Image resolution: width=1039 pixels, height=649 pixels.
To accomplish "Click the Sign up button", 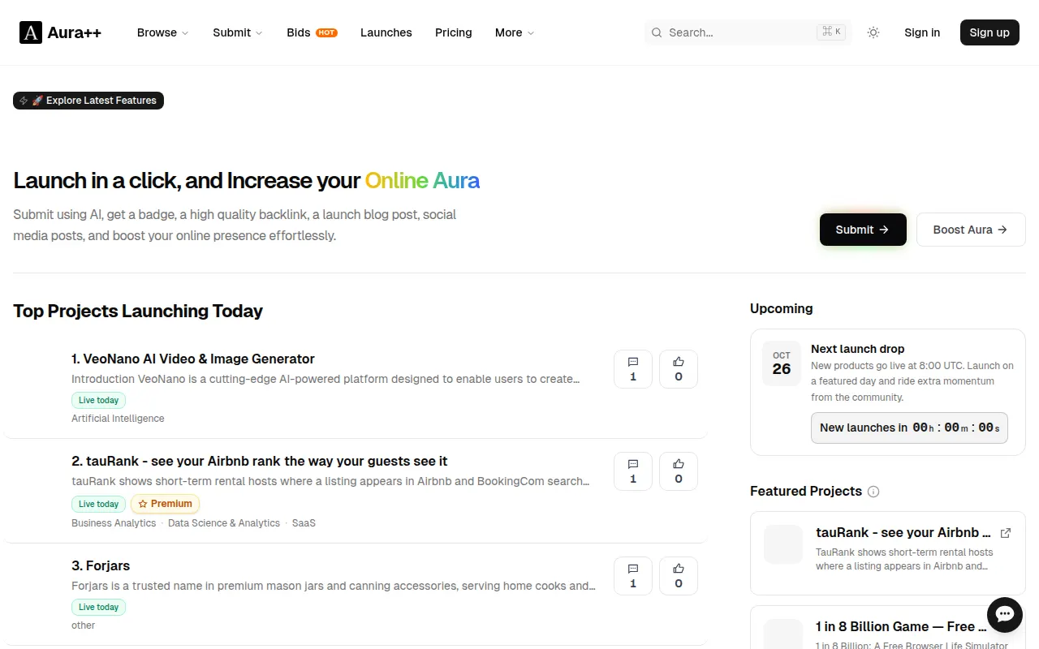I will pyautogui.click(x=989, y=32).
